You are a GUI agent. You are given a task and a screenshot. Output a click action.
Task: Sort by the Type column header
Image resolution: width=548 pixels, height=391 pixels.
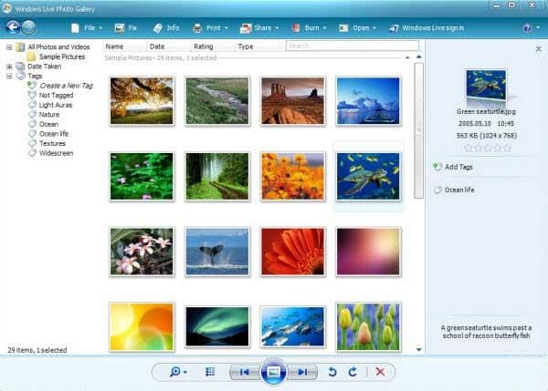(x=258, y=46)
